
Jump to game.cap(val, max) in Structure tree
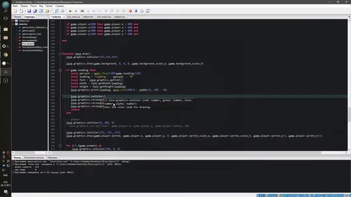pyautogui.click(x=32, y=34)
